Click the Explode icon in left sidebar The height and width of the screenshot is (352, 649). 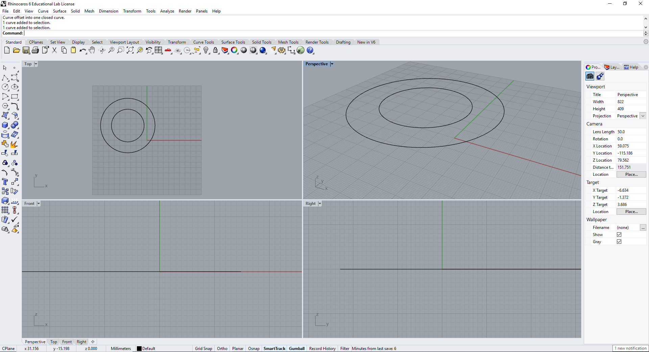point(15,144)
